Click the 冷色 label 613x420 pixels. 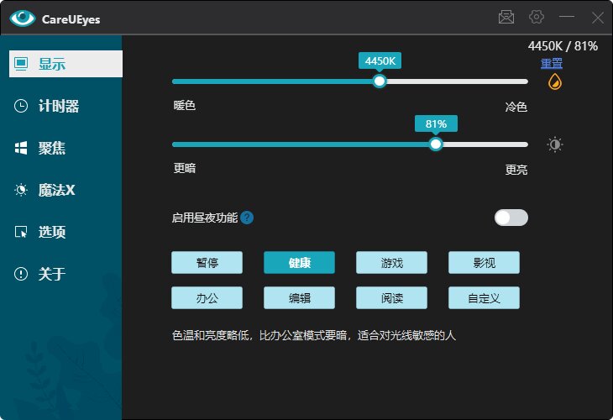point(516,107)
